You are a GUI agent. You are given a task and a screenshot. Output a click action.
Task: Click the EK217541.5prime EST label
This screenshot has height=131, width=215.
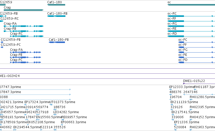pyautogui.click(x=185, y=112)
